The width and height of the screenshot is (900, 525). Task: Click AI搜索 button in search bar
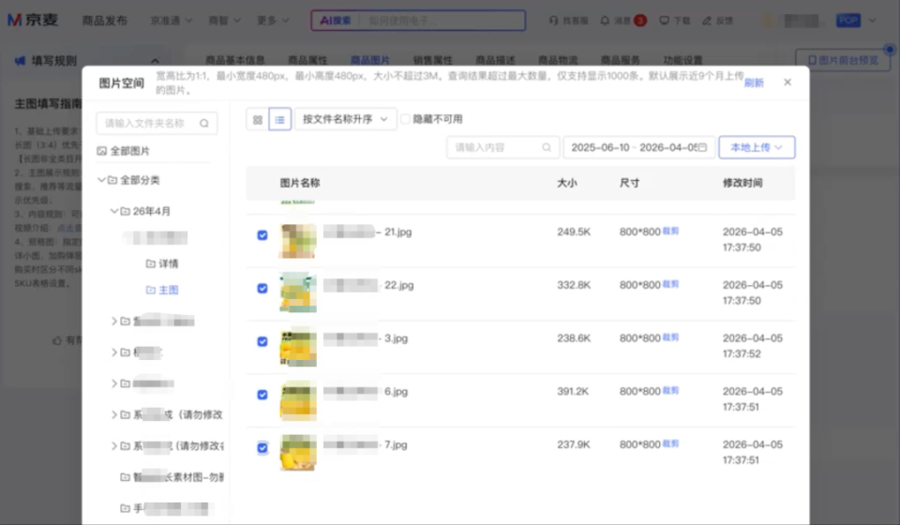[336, 21]
